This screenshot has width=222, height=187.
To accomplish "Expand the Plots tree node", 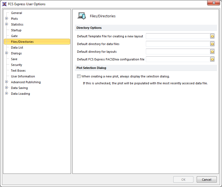I will tap(7, 18).
